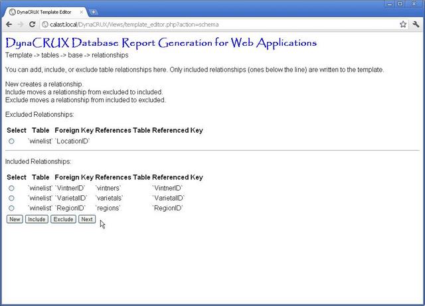425x306 pixels.
Task: Click the `LocationID` foreign key text
Action: pyautogui.click(x=72, y=141)
